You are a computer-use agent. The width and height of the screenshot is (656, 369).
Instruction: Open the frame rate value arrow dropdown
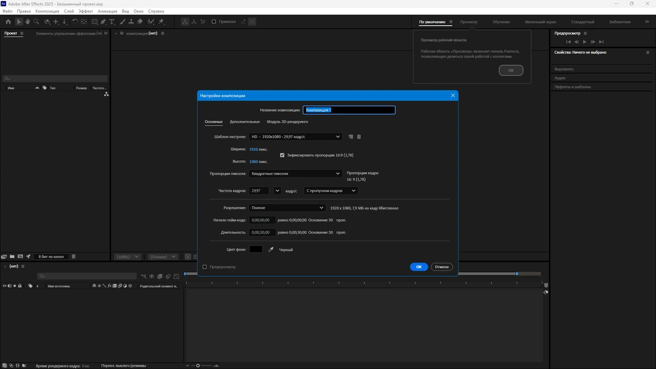pyautogui.click(x=277, y=191)
